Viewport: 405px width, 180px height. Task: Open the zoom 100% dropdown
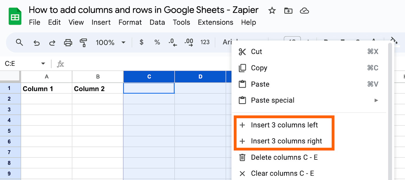(x=110, y=43)
